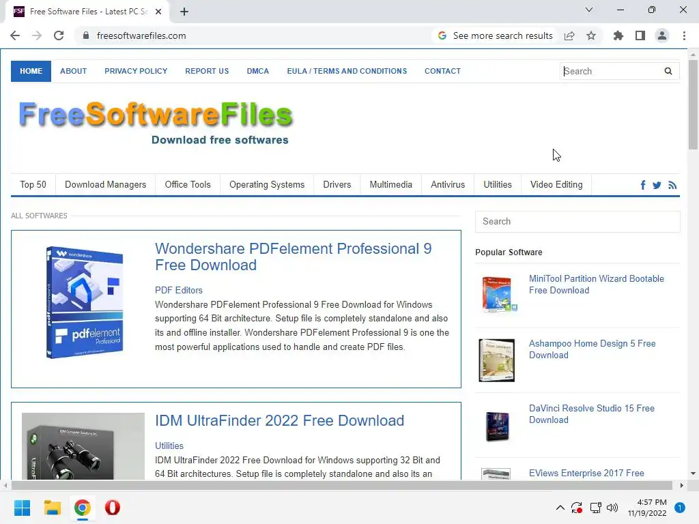Submit top search with magnifier icon

coord(668,71)
